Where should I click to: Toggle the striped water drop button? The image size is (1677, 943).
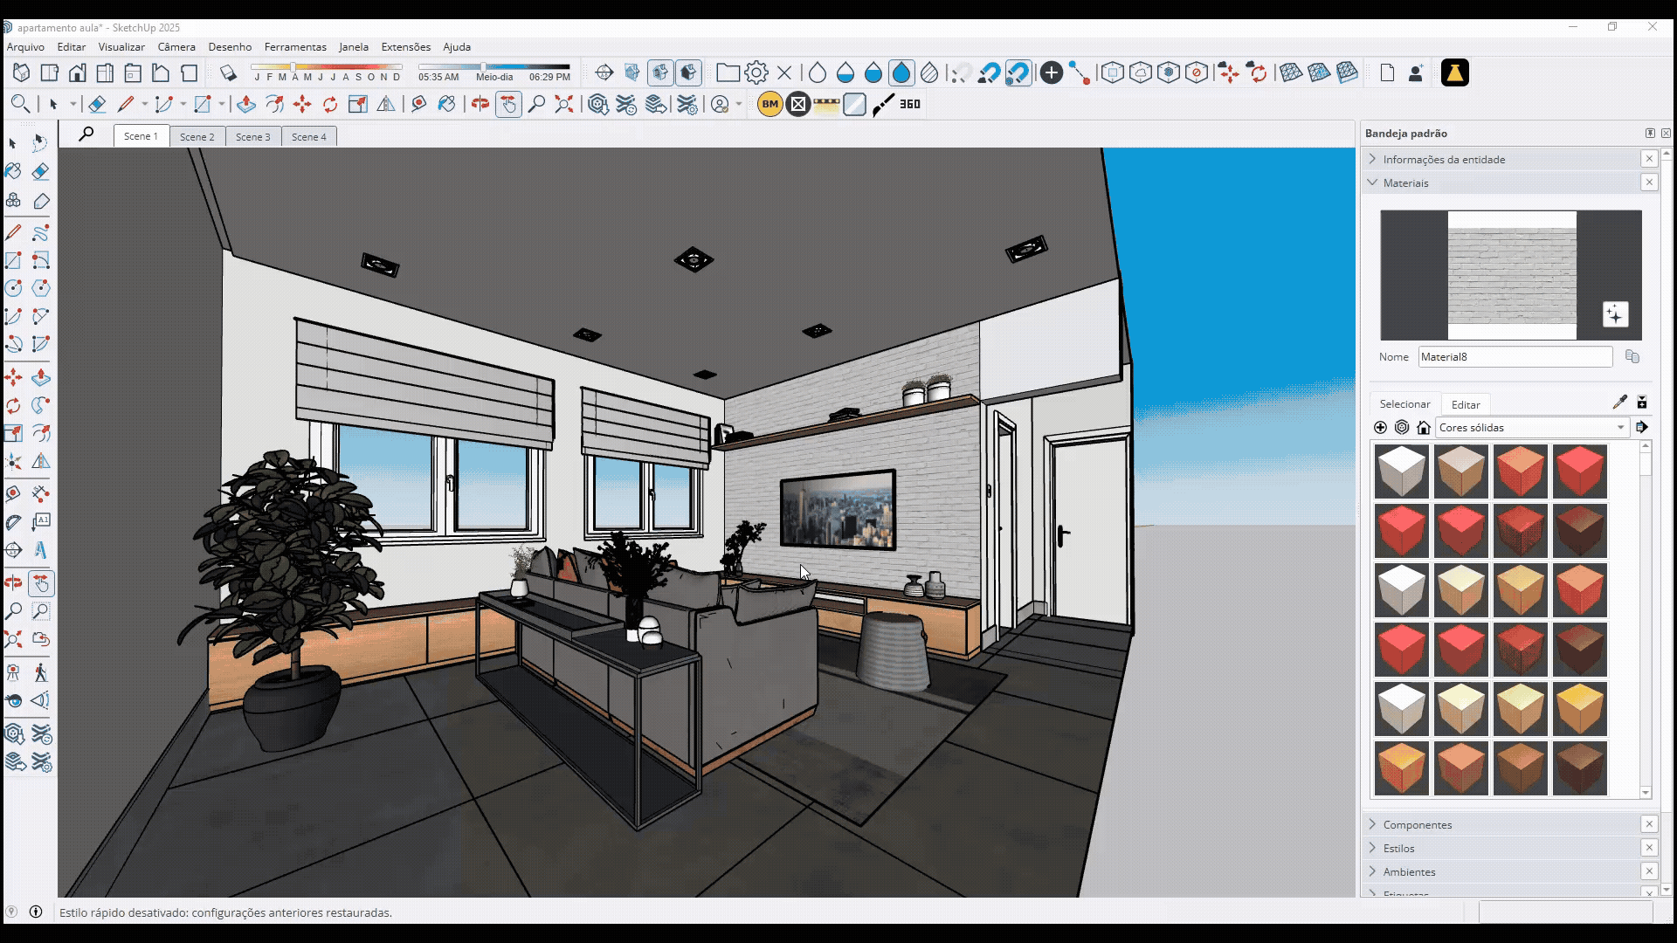click(929, 73)
